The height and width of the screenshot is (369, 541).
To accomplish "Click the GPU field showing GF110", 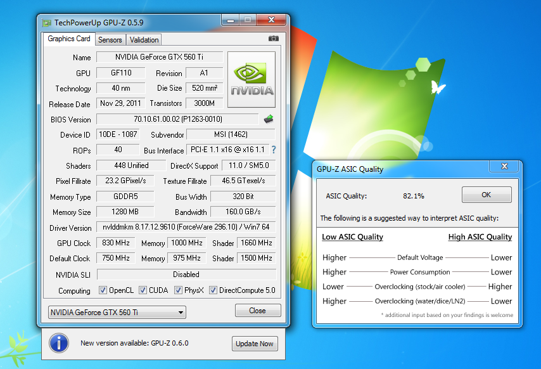I will (121, 73).
